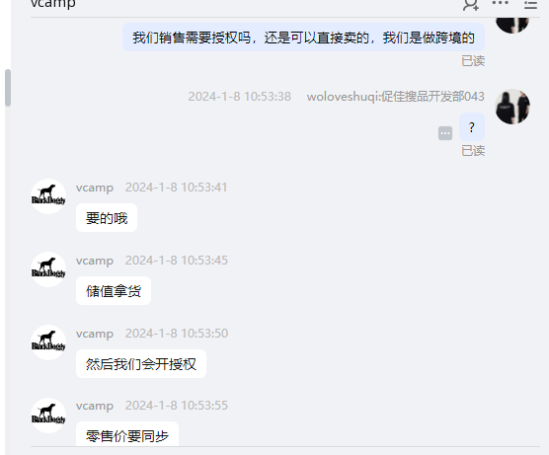The image size is (549, 455).
Task: Click the vcamp name at 10:53:41
Action: 95,188
